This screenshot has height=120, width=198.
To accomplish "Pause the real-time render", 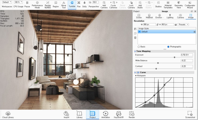I will click(27, 5).
